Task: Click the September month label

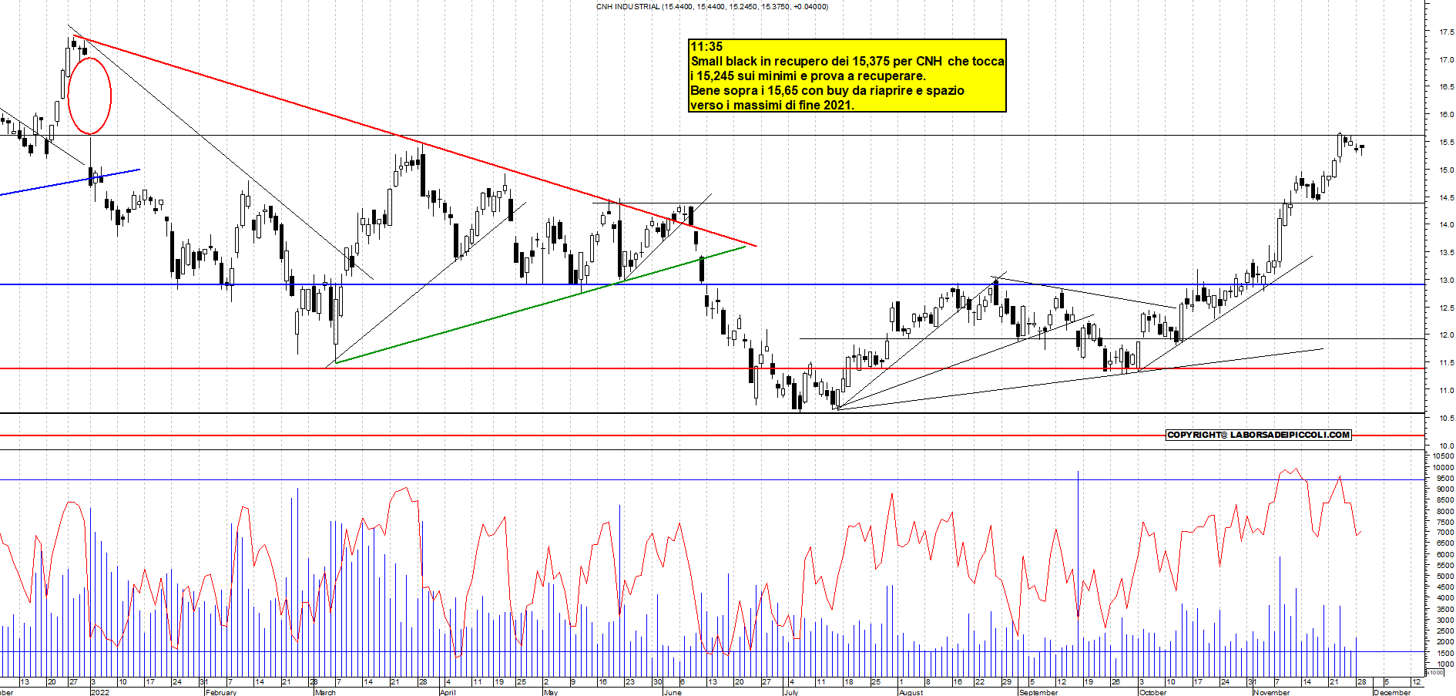Action: [1038, 692]
